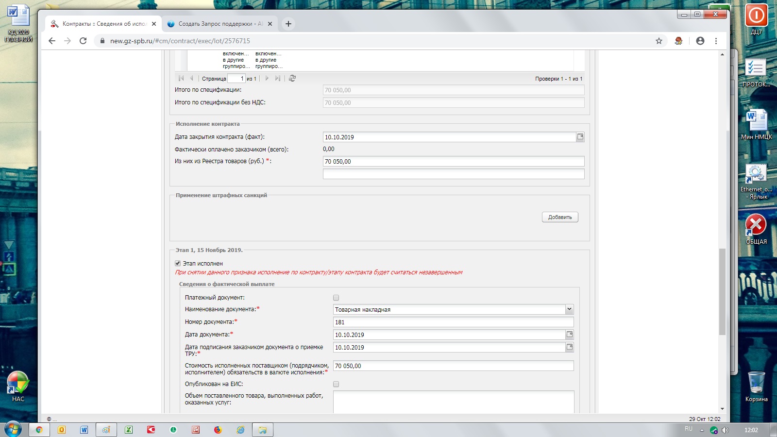Refresh the checks grid
The image size is (777, 437).
292,78
